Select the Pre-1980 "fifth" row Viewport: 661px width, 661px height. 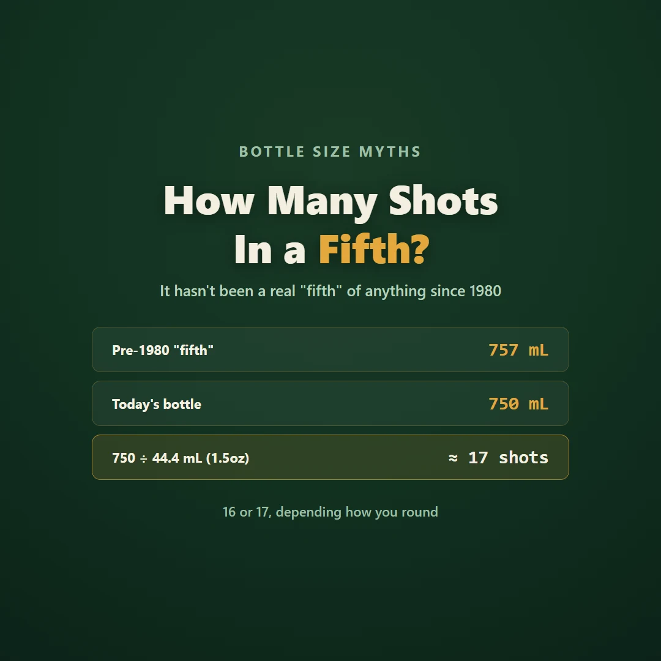tap(330, 349)
